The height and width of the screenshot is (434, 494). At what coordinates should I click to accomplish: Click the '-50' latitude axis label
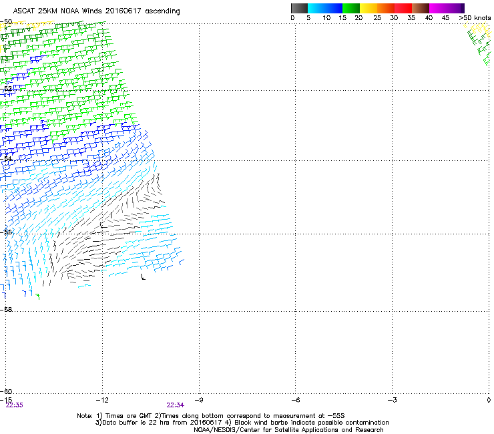coord(6,22)
